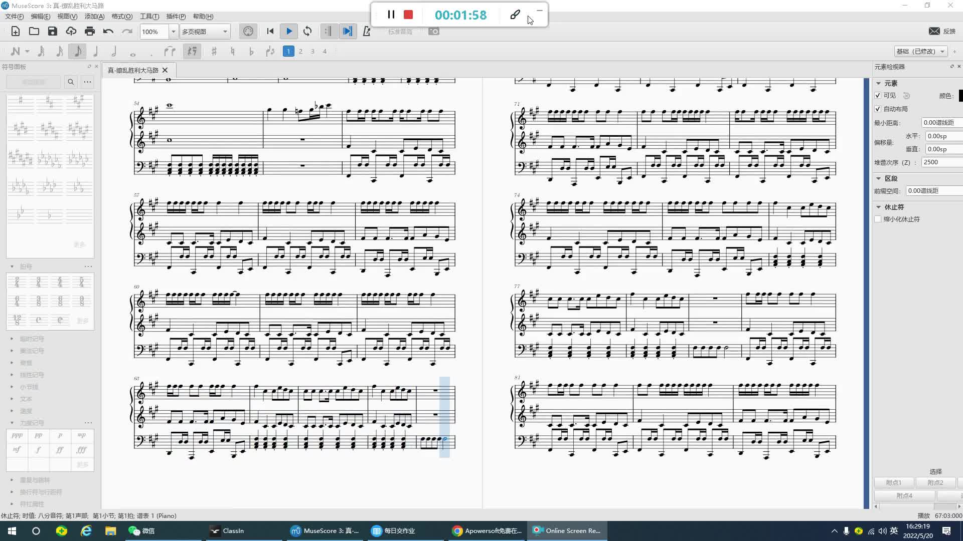Expand the 小节线 barlines palette
The image size is (963, 541).
12,387
